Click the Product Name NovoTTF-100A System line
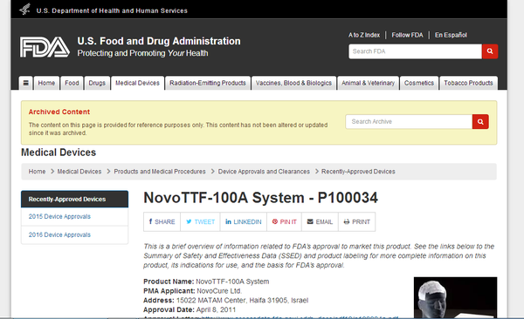524x319 pixels. 206,282
